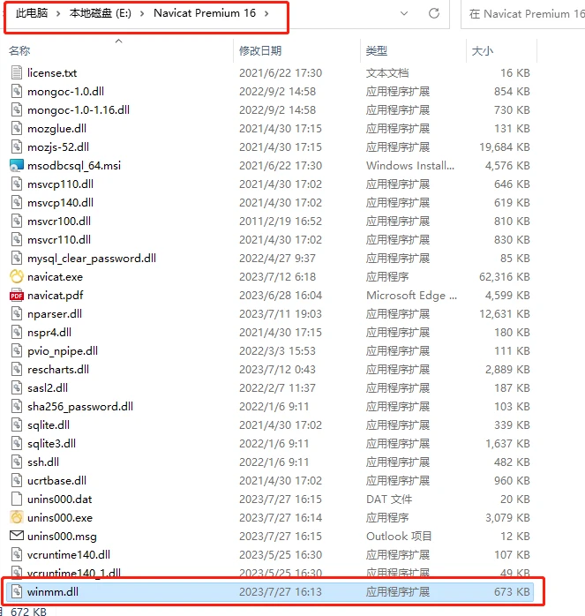Viewport: 585px width, 616px height.
Task: Select the navicat.pdf file icon
Action: point(17,296)
